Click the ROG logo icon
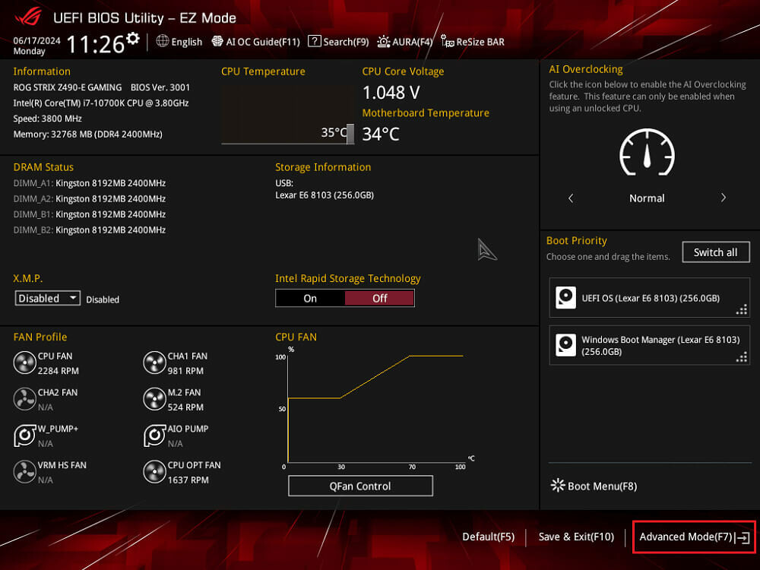Viewport: 760px width, 570px height. (x=28, y=17)
